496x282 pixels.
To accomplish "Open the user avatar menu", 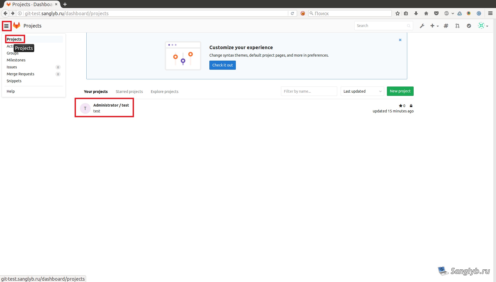I will pyautogui.click(x=483, y=26).
